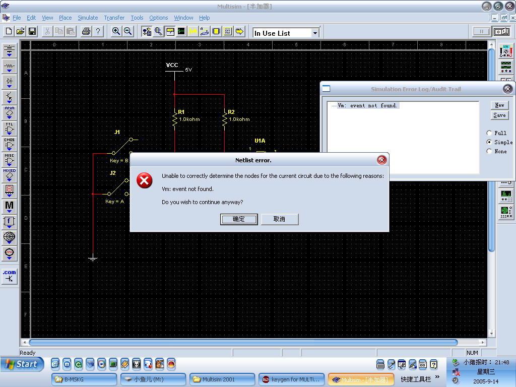The height and width of the screenshot is (387, 516).
Task: Select the green function generator instrument
Action: [506, 67]
